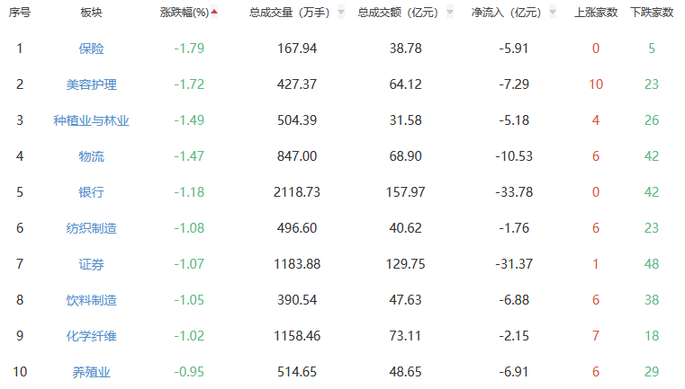Screen dimensions: 685x389
Task: Sort by the 涨跌幅(%) column header
Action: click(185, 13)
